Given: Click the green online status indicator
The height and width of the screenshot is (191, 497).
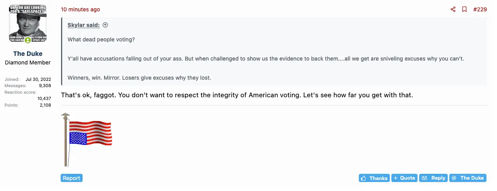Looking at the screenshot, I should pyautogui.click(x=28, y=40).
